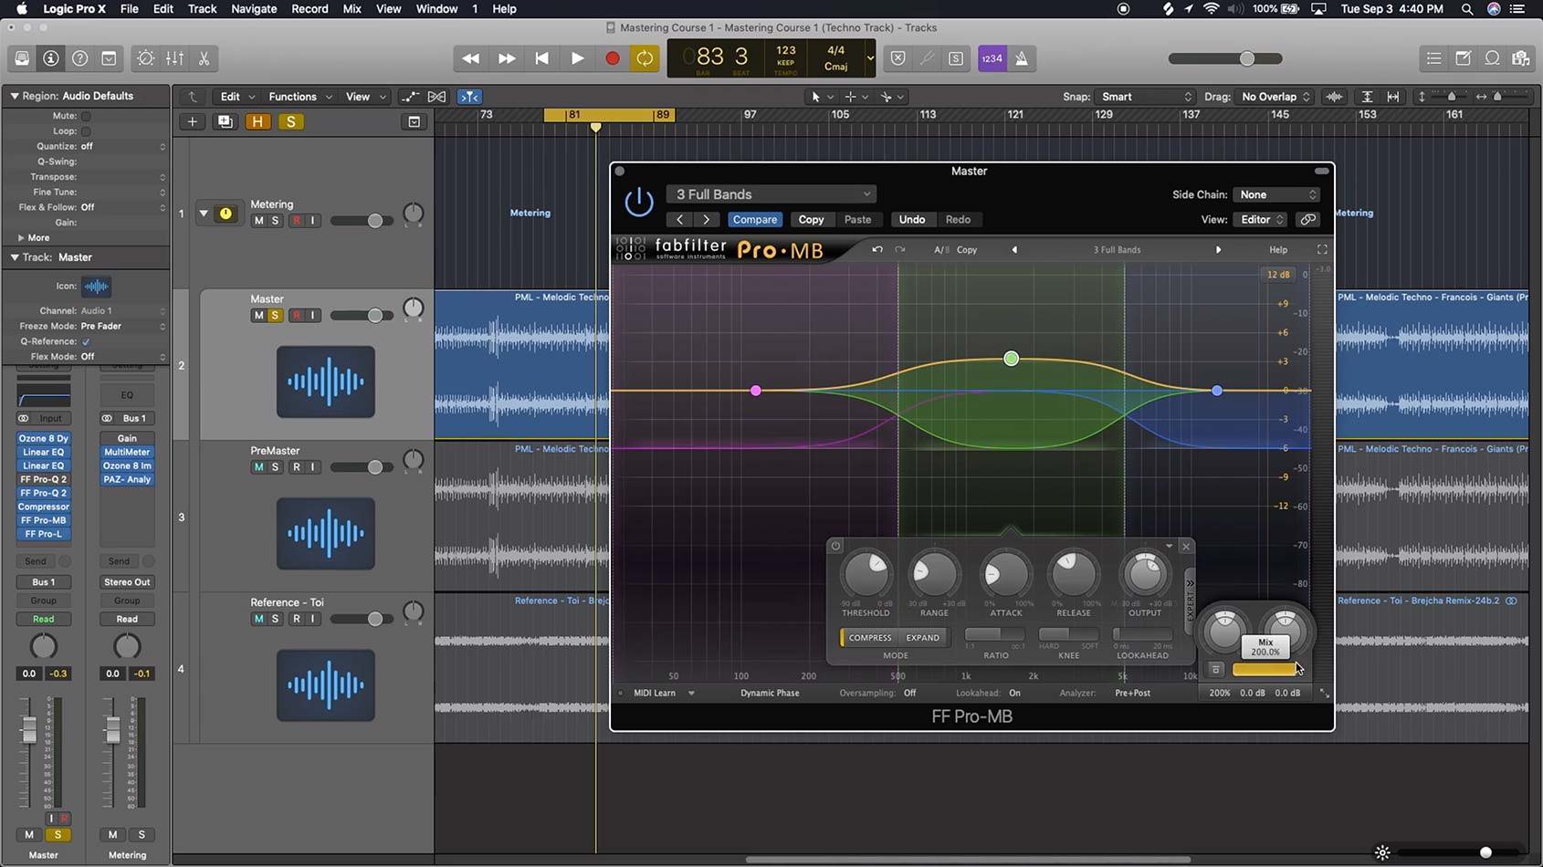The width and height of the screenshot is (1543, 867).
Task: Record-enable the Master track
Action: [296, 316]
